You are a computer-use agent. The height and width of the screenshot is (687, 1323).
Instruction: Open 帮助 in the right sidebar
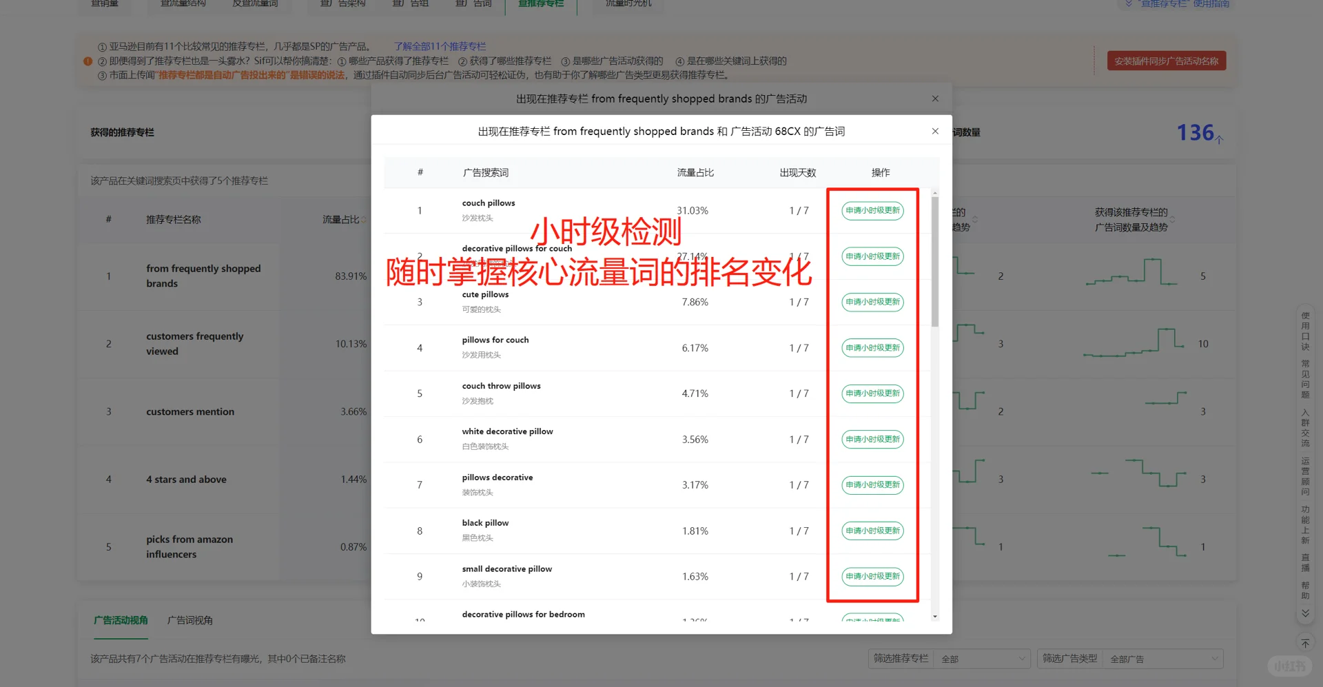click(1305, 590)
